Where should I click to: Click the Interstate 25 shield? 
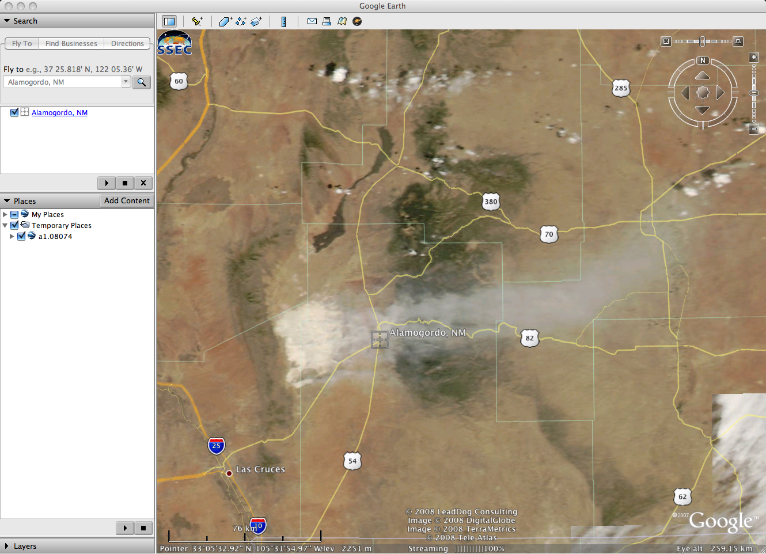pos(217,446)
